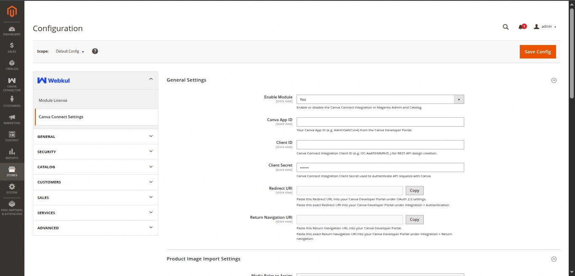Open Find Partners & Extensions icon

[12, 208]
